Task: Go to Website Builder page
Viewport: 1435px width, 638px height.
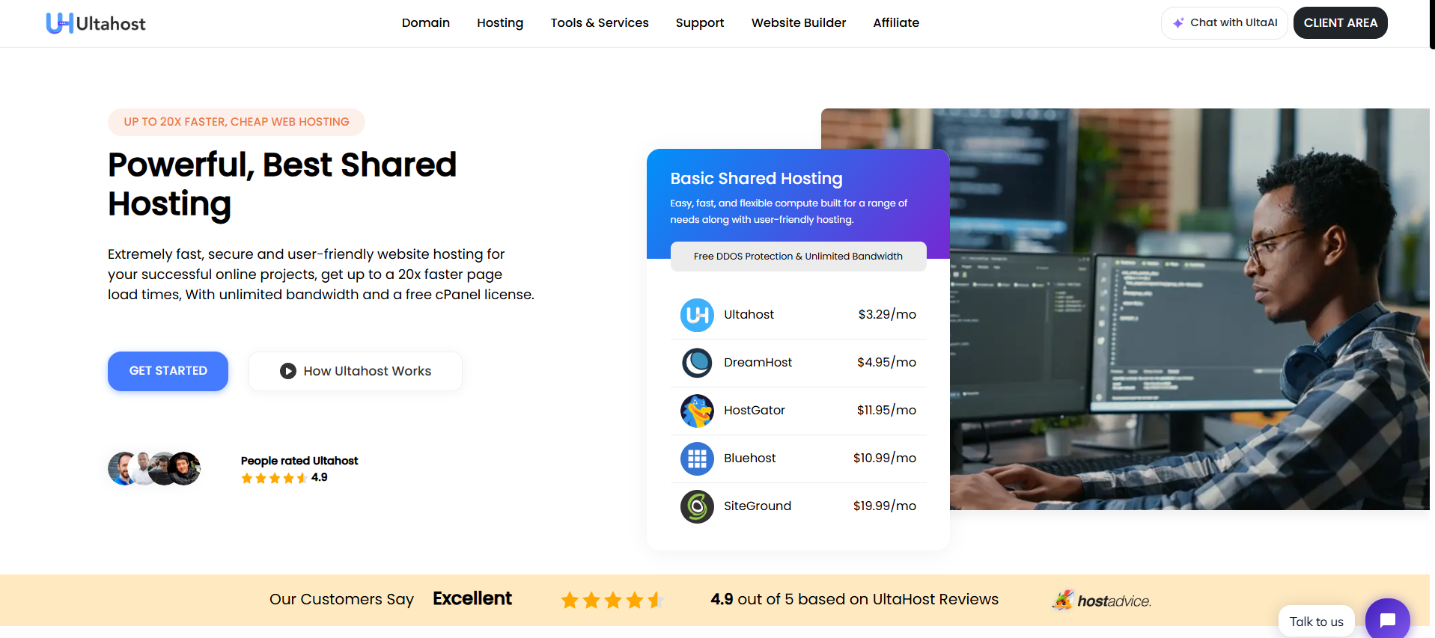Action: [799, 22]
